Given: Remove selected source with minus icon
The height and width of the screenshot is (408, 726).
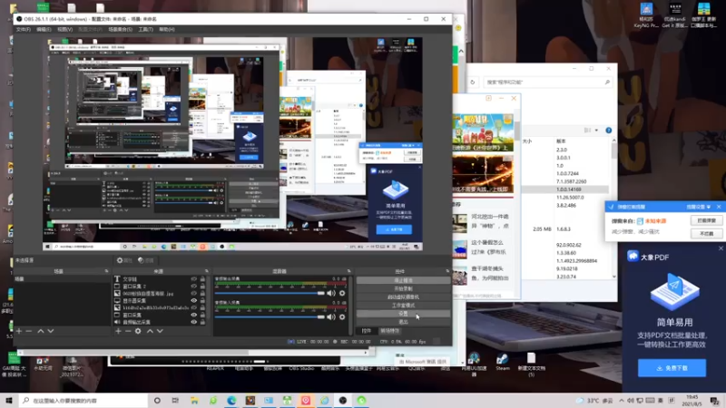Looking at the screenshot, I should point(128,331).
